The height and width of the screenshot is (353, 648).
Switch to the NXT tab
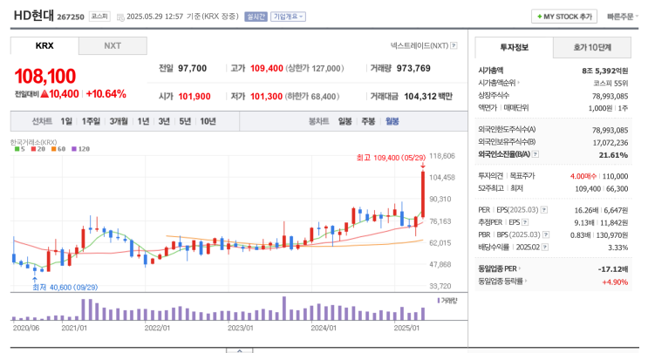pos(113,46)
